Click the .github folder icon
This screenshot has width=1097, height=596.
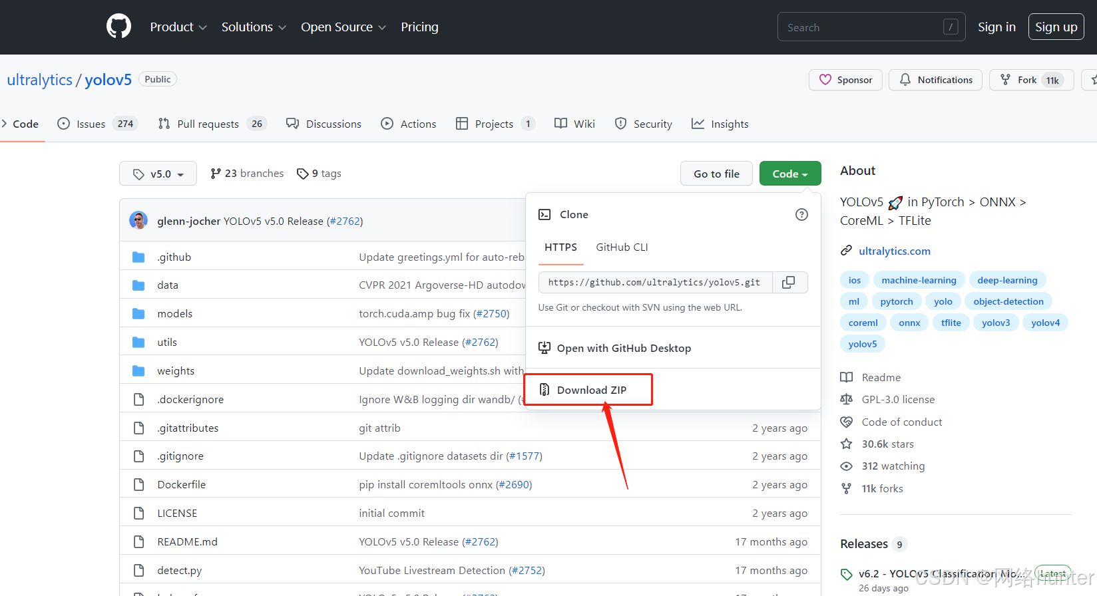pyautogui.click(x=138, y=257)
